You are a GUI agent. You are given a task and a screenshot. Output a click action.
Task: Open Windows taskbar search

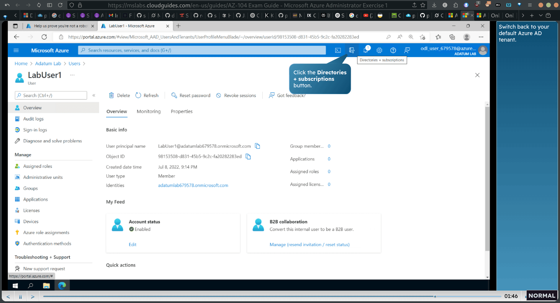tap(30, 285)
